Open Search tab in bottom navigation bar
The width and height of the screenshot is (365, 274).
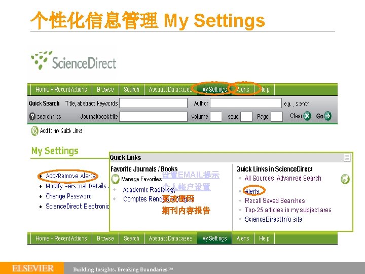click(x=131, y=238)
